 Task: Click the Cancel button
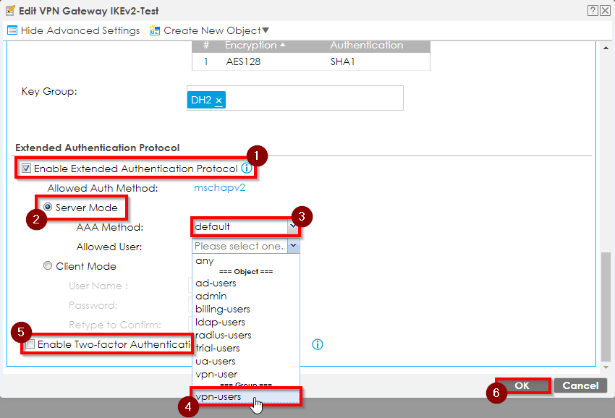(x=580, y=385)
